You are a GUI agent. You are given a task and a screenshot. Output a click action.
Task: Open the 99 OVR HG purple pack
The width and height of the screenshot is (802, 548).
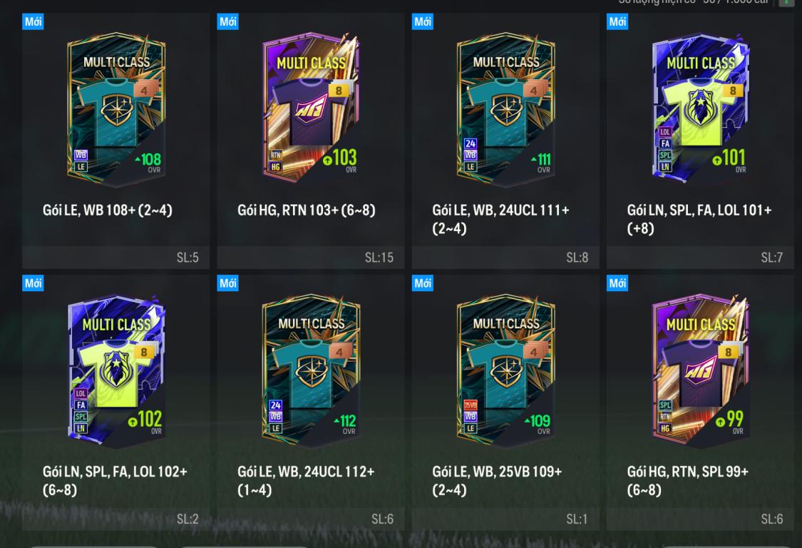point(701,370)
